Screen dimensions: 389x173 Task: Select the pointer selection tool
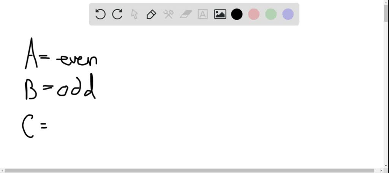click(134, 14)
